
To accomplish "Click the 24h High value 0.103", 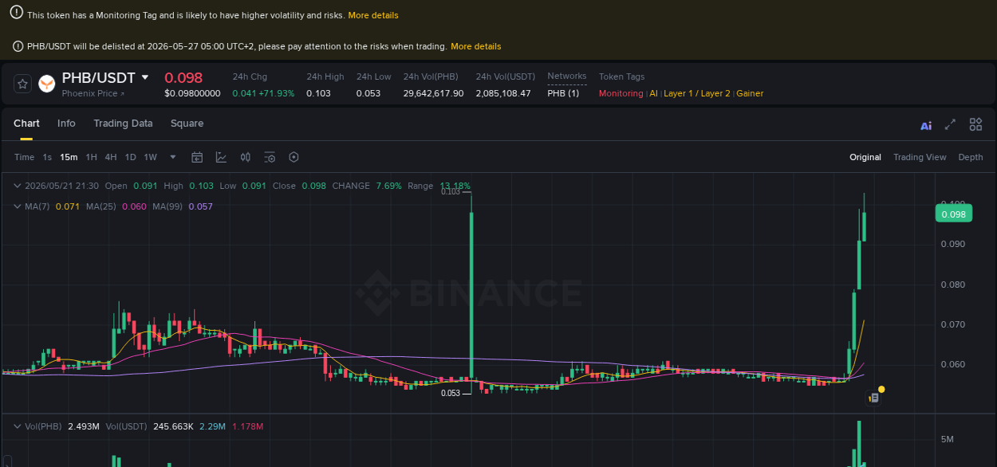I will pos(318,93).
